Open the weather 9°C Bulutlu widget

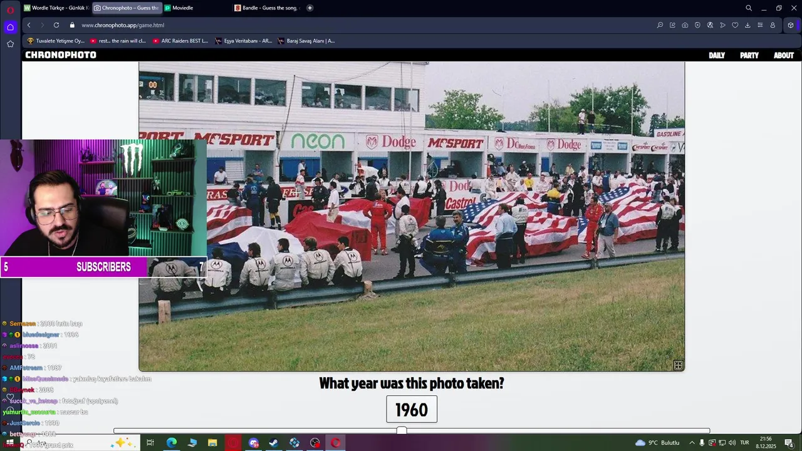coord(657,443)
